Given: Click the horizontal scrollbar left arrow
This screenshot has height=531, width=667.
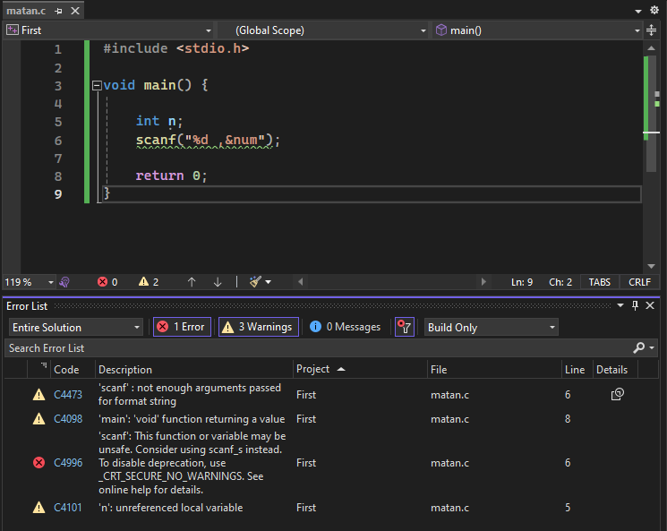Looking at the screenshot, I should click(x=300, y=282).
